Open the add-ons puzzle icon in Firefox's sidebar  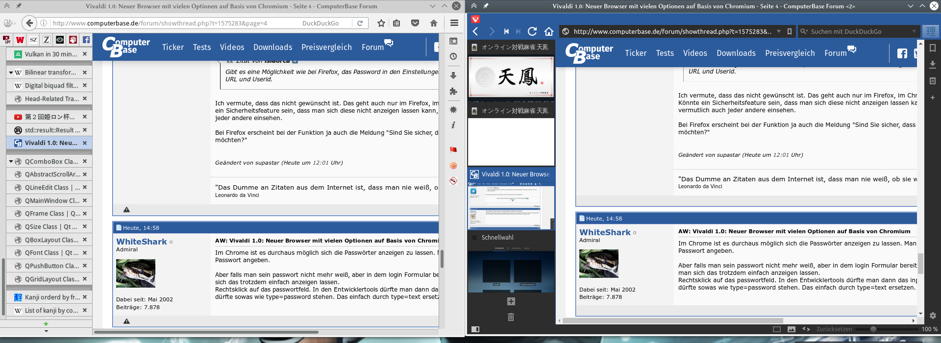point(453,91)
